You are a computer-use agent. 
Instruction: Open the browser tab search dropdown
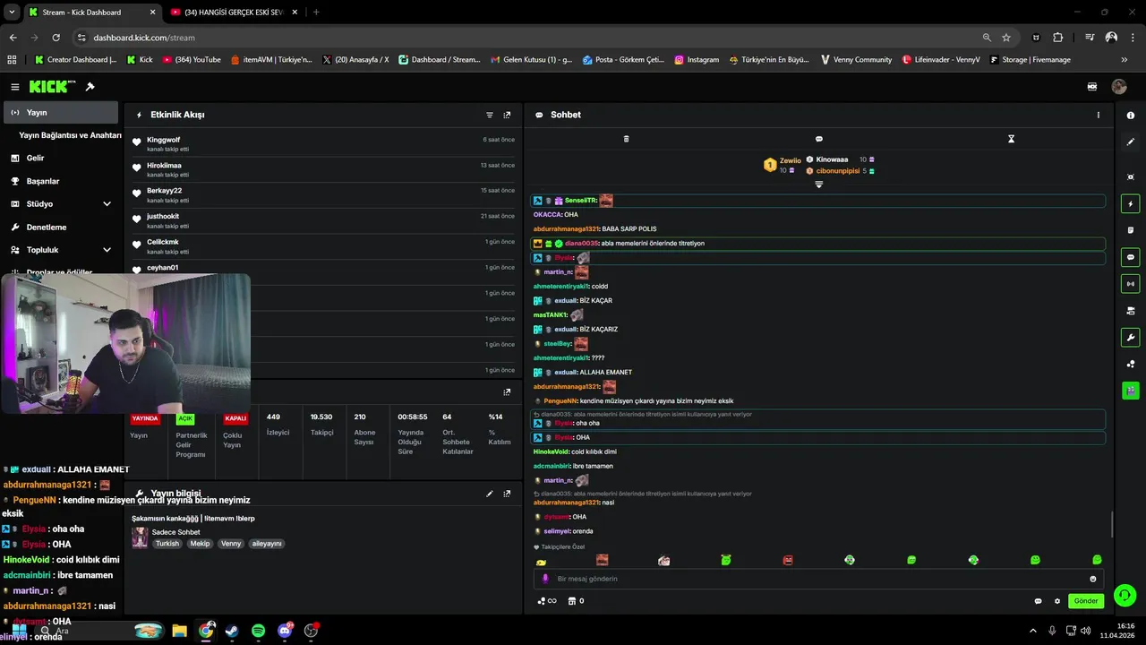[11, 13]
